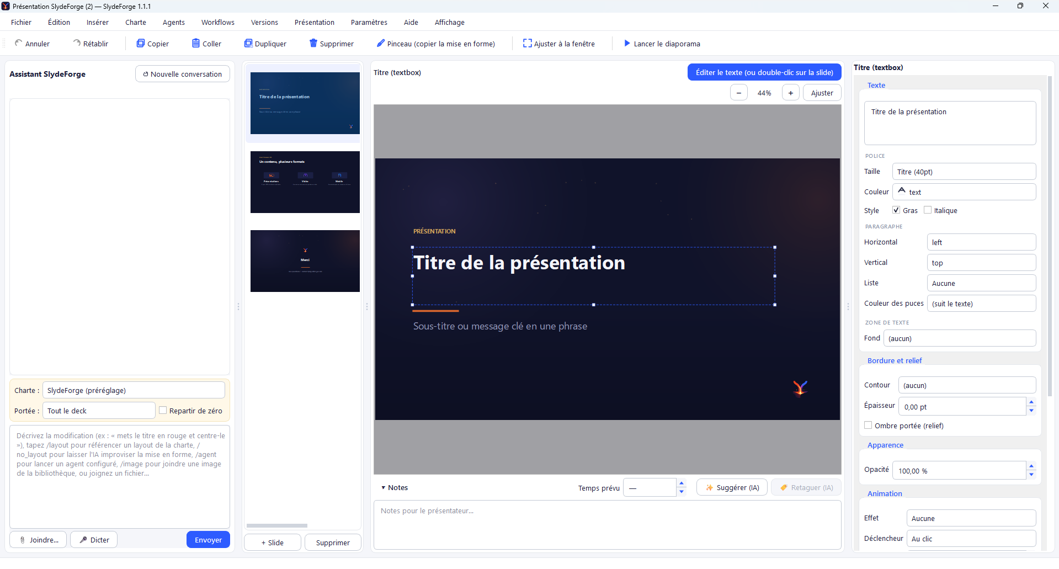Open the Couleur des puces picker
The image size is (1059, 569).
(981, 304)
